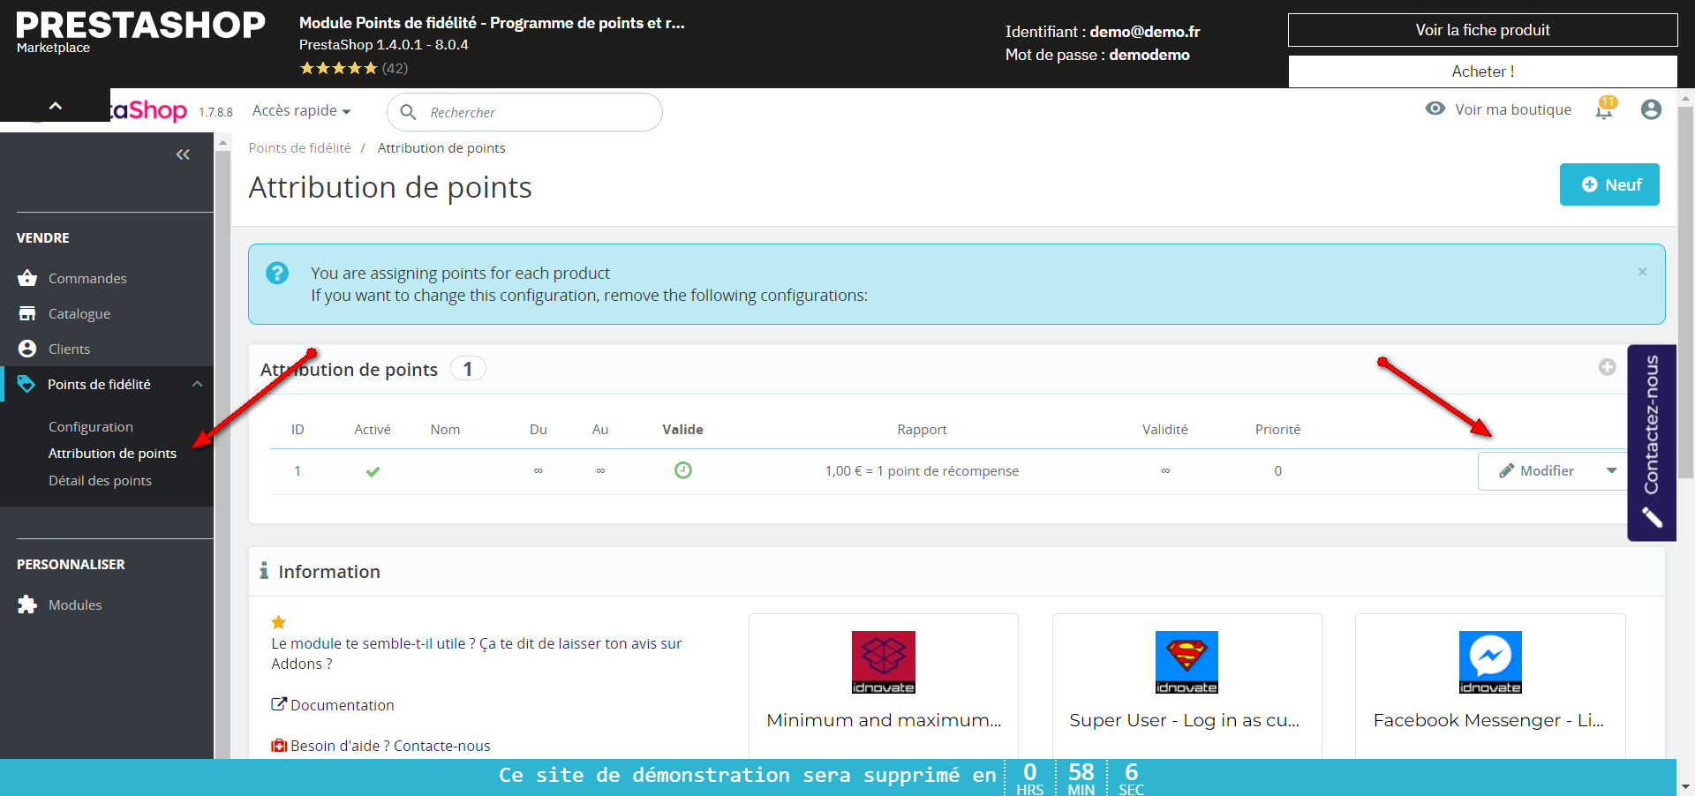Open the Commandes menu
The width and height of the screenshot is (1695, 796).
(87, 278)
